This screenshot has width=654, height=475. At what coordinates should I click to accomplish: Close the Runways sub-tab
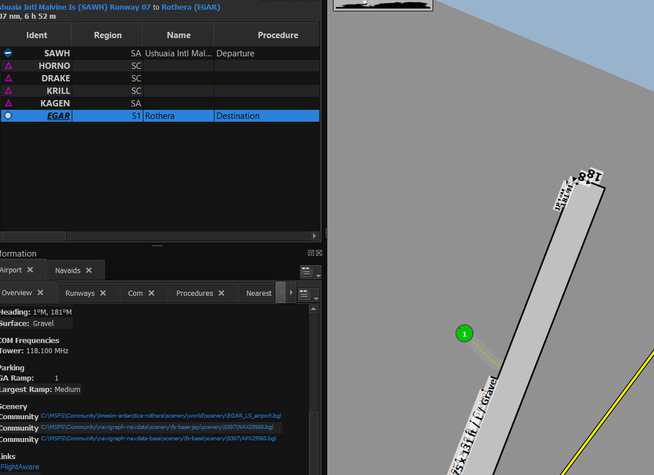coord(103,293)
